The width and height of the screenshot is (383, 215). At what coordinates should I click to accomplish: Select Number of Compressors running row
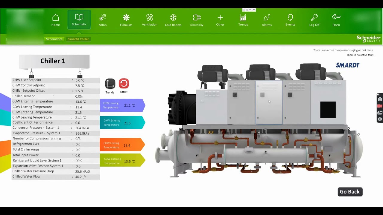click(x=56, y=139)
